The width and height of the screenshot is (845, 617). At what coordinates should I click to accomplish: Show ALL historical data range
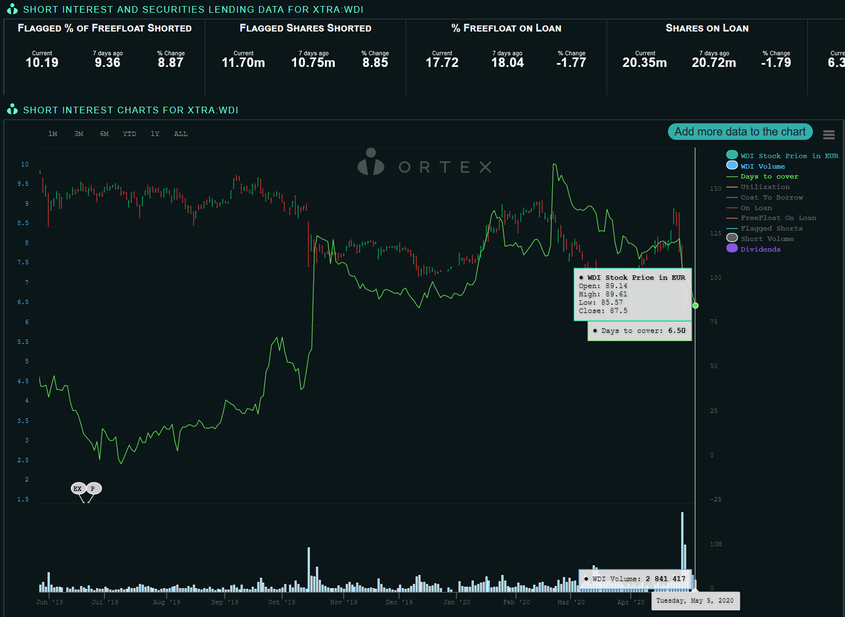[181, 134]
